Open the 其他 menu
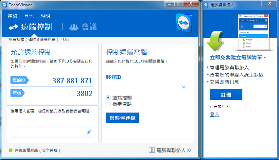Screen dimensions: 279x160 point(29,16)
